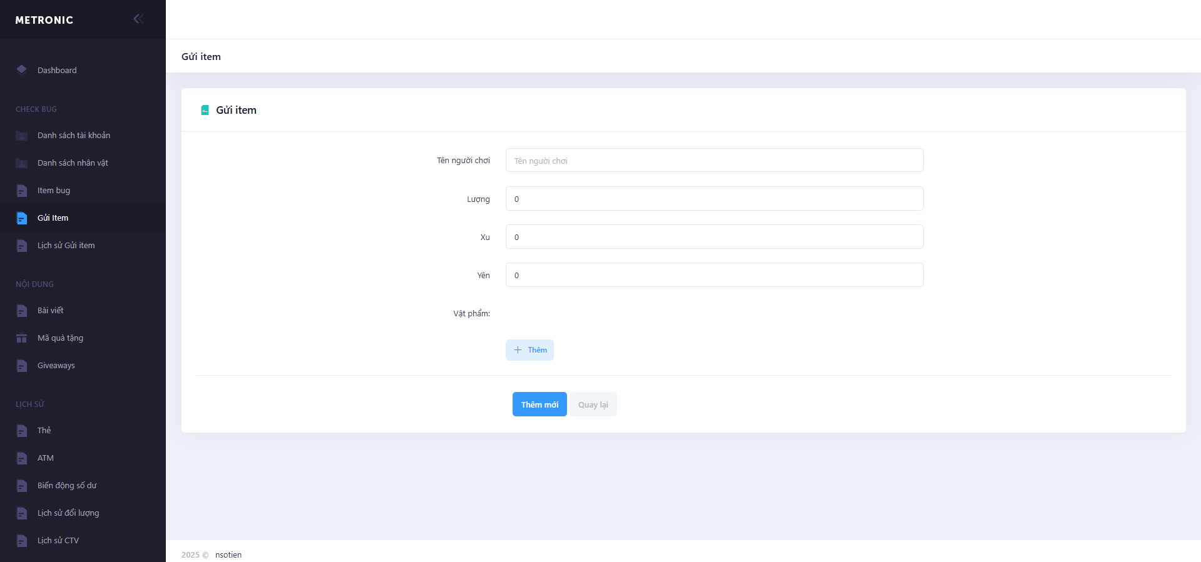Select Gửi Item menu entry

tap(83, 218)
